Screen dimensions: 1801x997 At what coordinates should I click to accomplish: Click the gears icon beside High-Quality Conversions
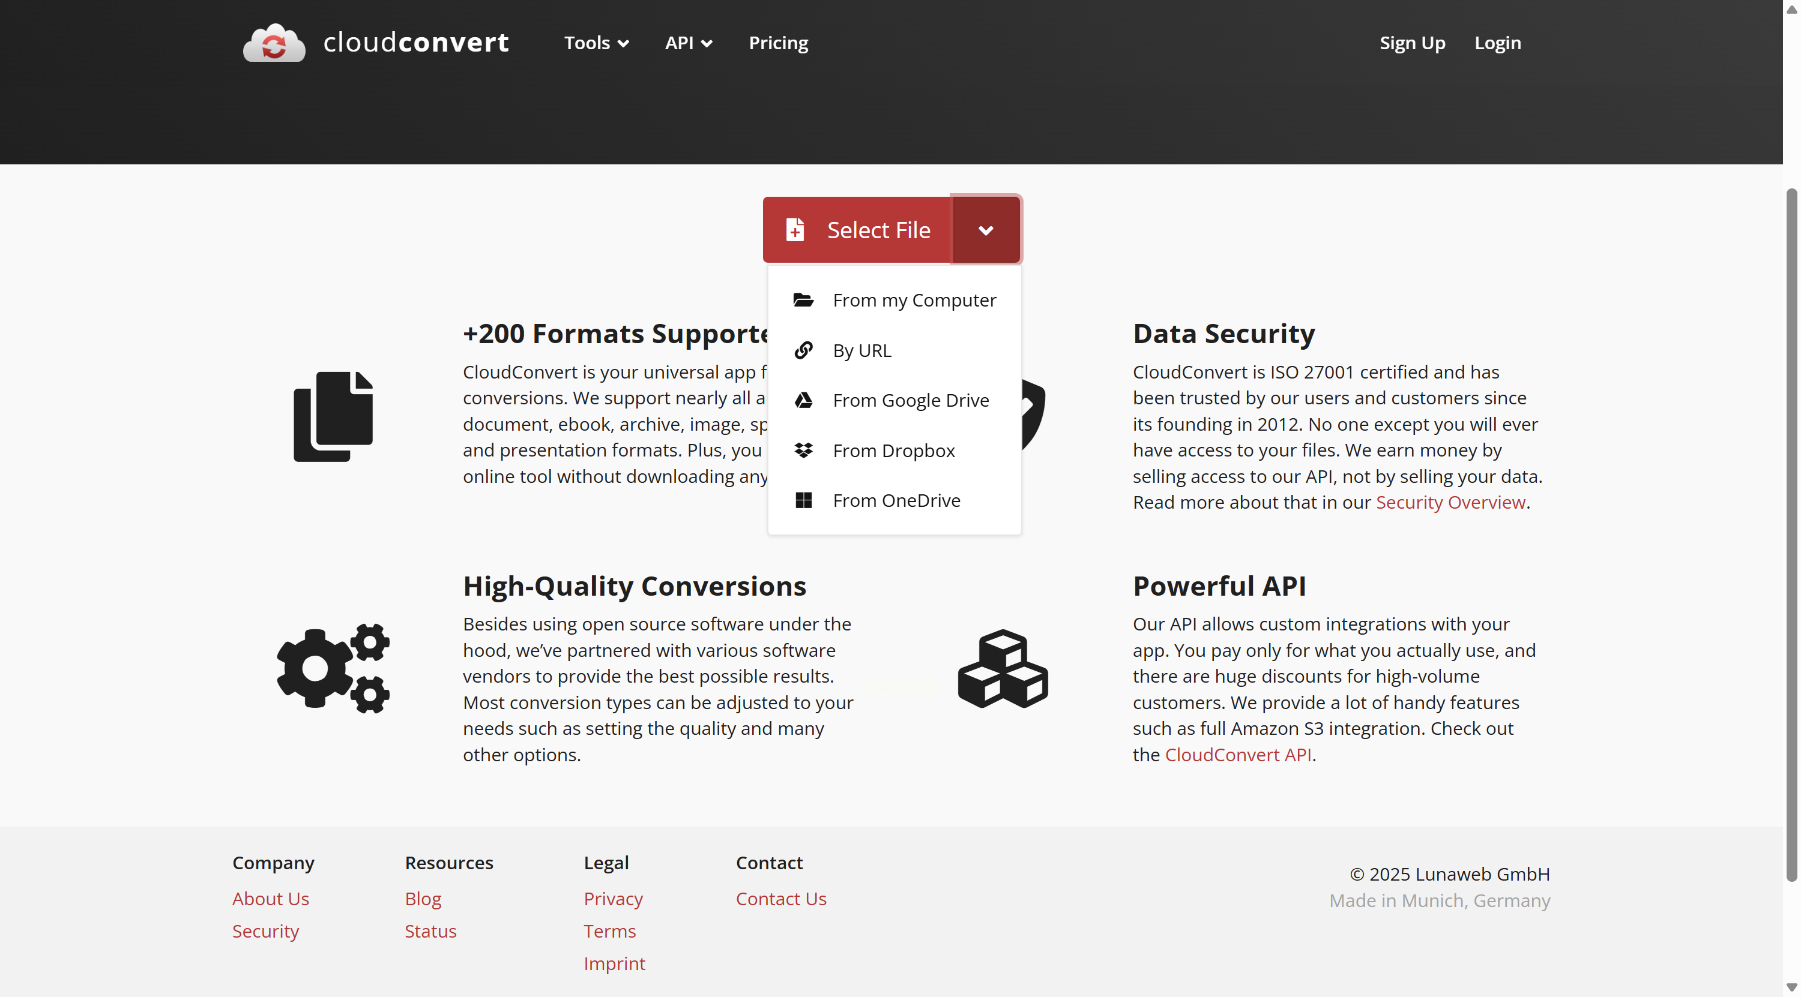pos(333,668)
